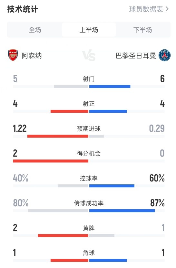Screen dimensions: 176x268
Task: Click the 角球 stat label
Action: pyautogui.click(x=89, y=253)
